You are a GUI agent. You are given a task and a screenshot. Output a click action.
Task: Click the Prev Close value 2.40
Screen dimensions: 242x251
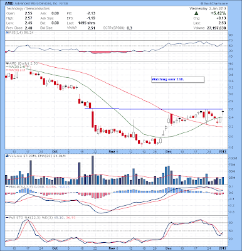(x=28, y=28)
